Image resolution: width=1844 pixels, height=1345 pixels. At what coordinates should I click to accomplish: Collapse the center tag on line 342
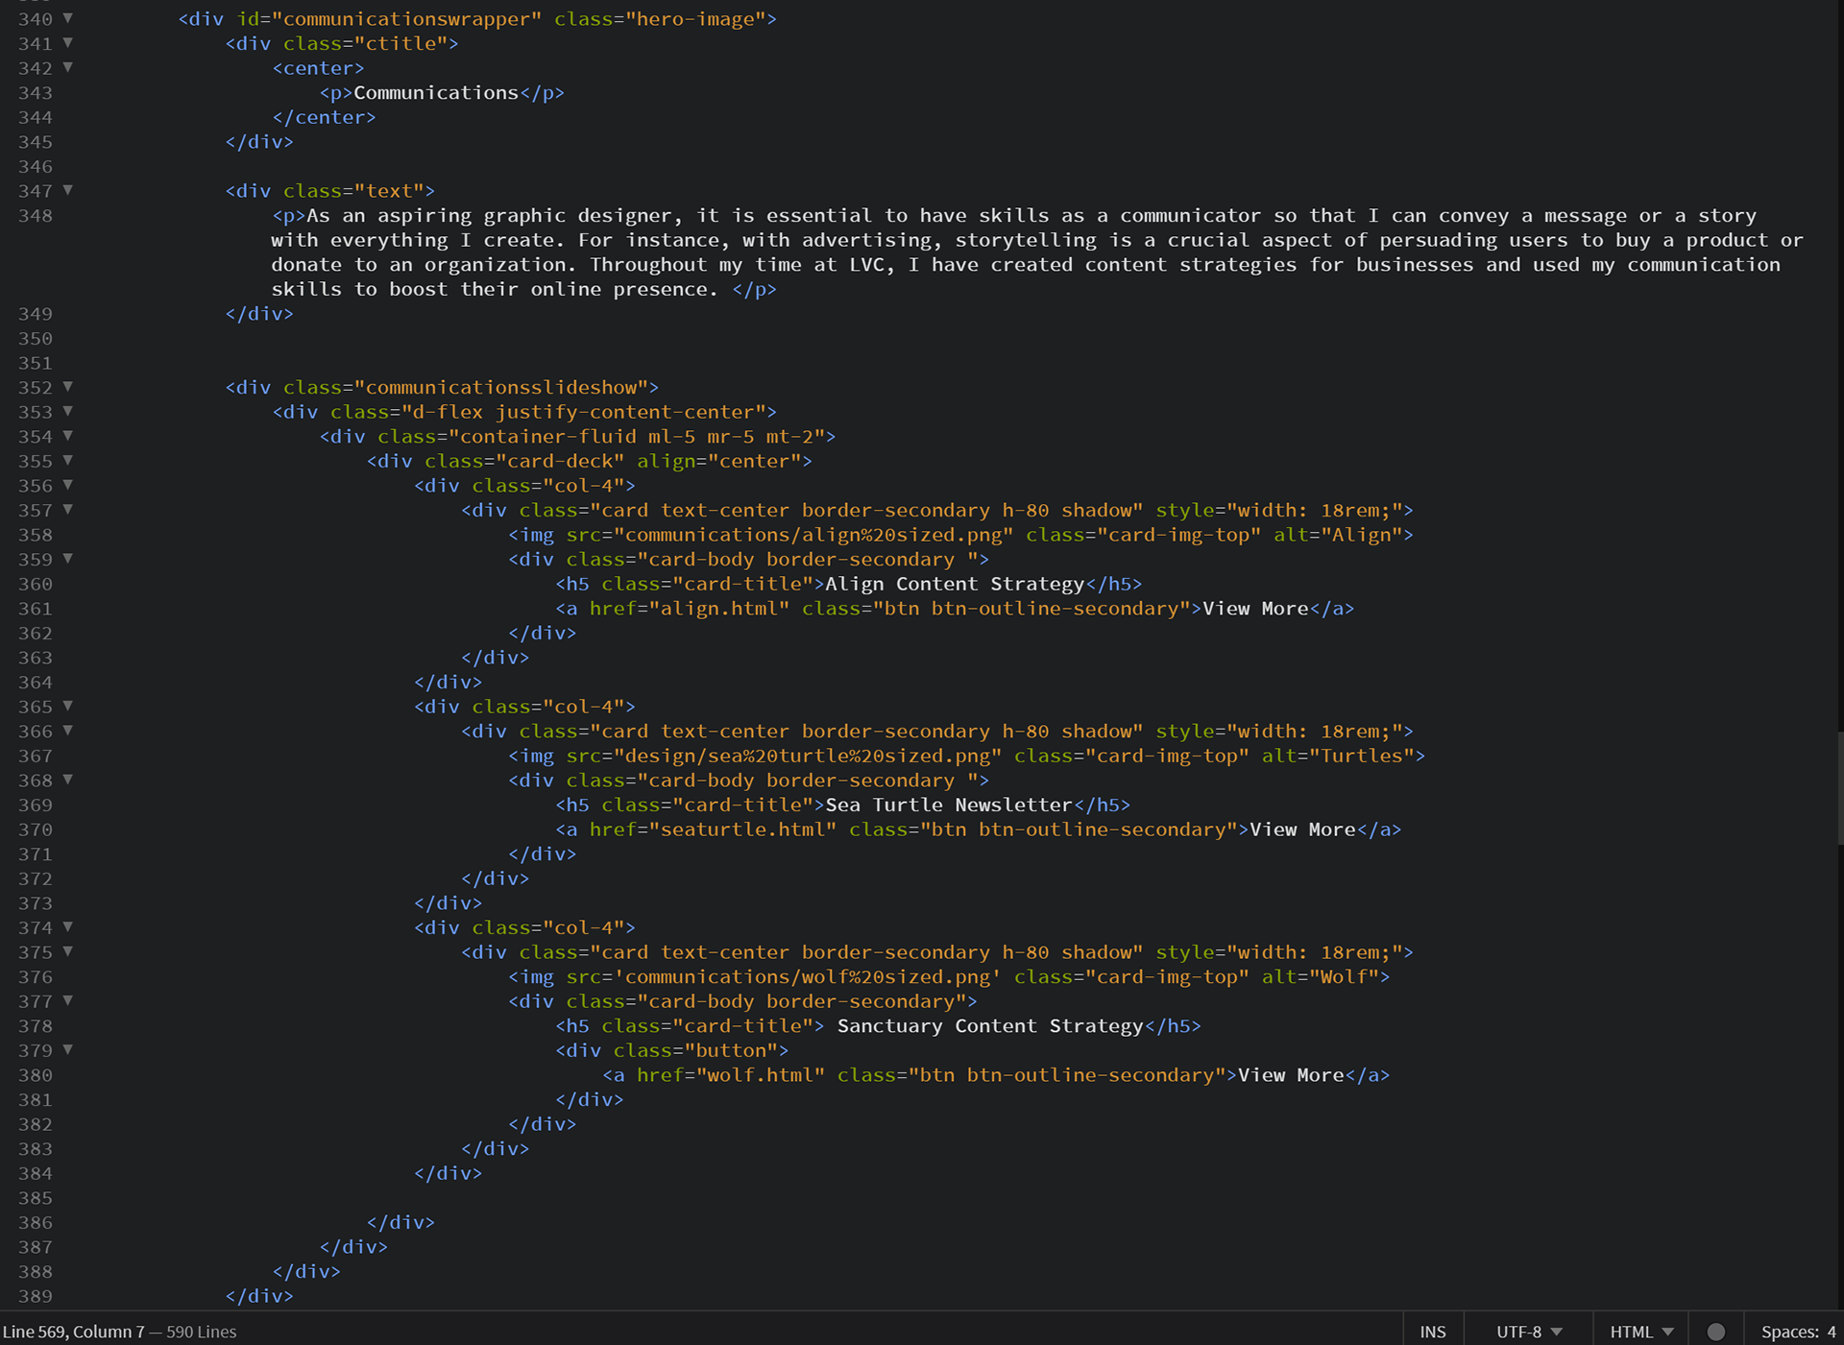point(68,67)
